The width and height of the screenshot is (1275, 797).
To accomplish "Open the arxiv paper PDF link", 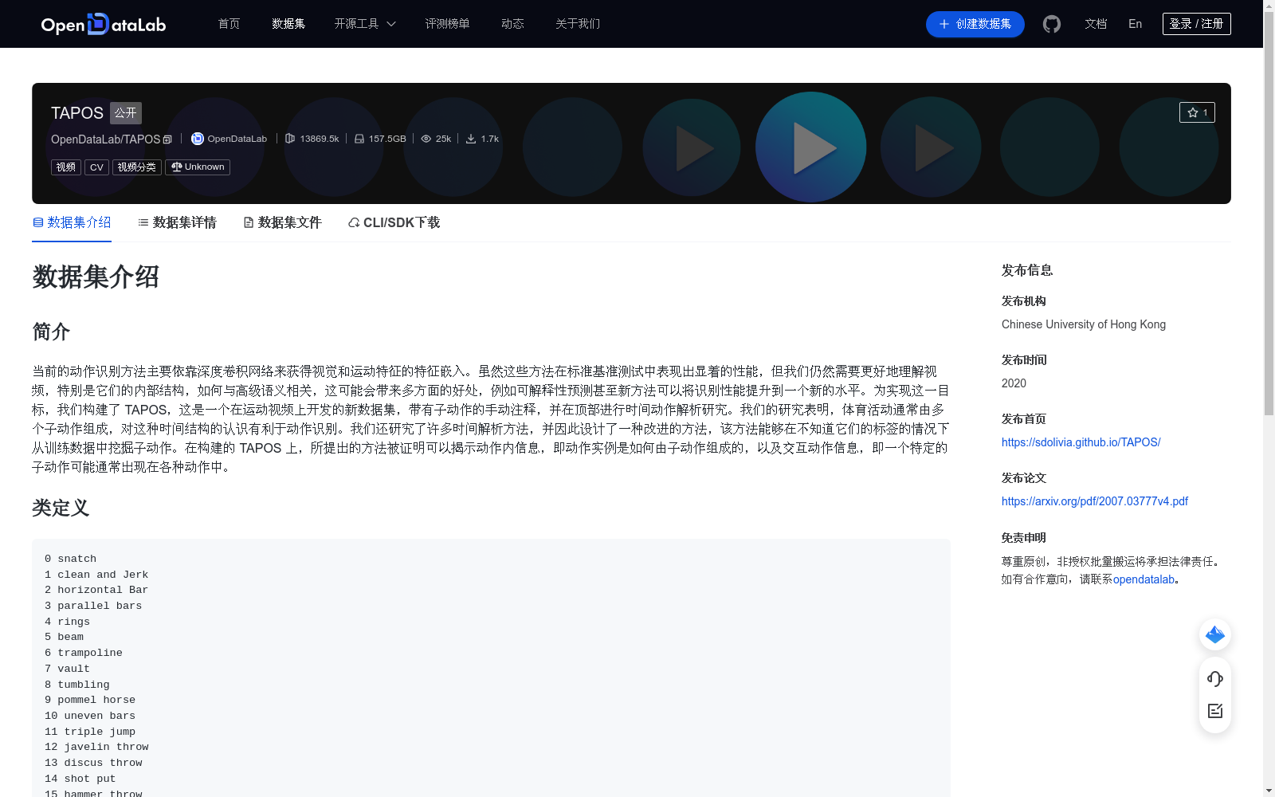I will point(1094,501).
